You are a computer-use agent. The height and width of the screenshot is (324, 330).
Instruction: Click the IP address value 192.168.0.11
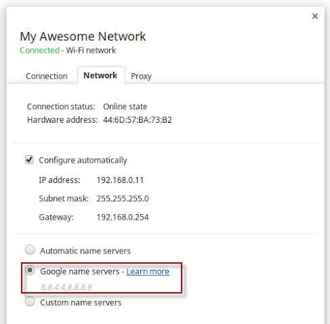[120, 180]
